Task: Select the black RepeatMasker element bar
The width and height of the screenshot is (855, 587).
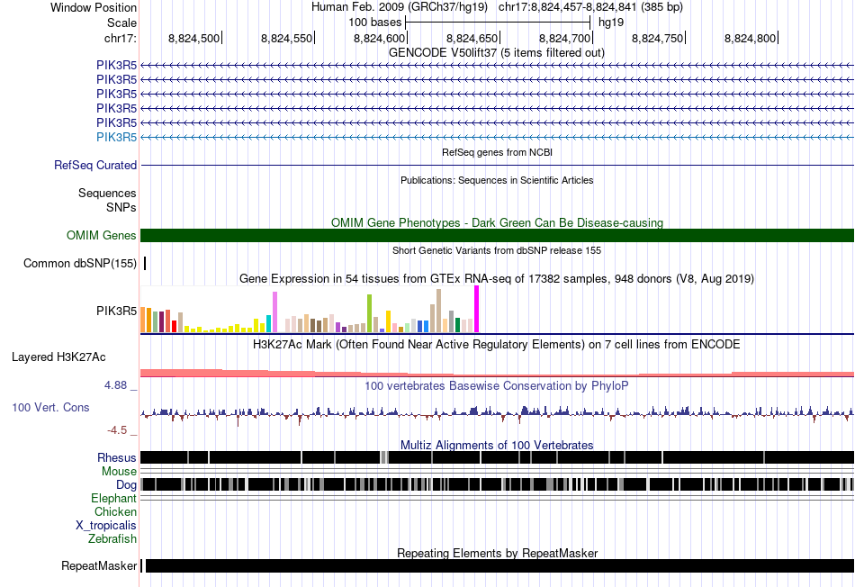Action: click(x=499, y=565)
